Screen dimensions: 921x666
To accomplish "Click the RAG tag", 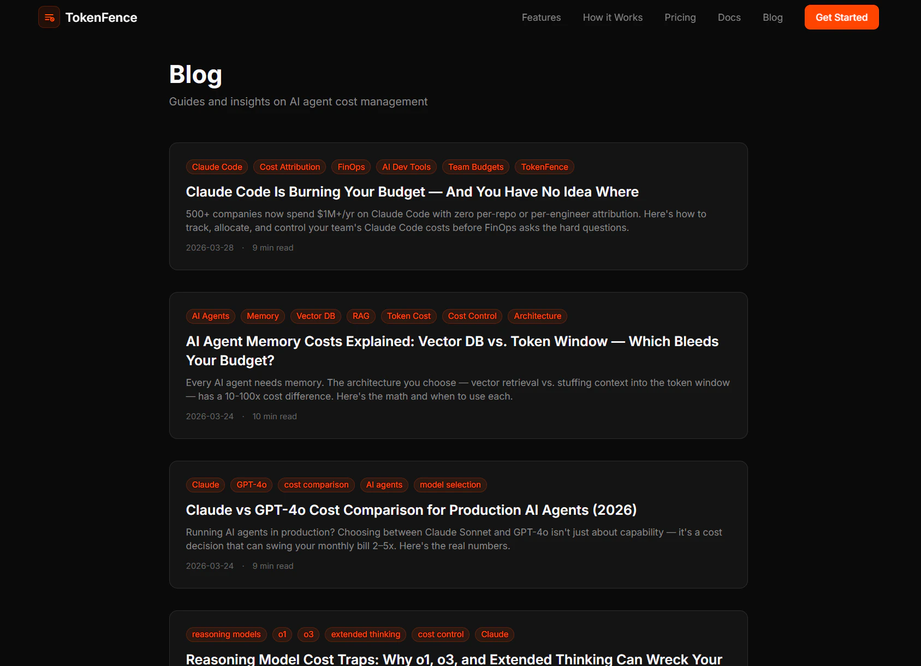I will coord(361,316).
